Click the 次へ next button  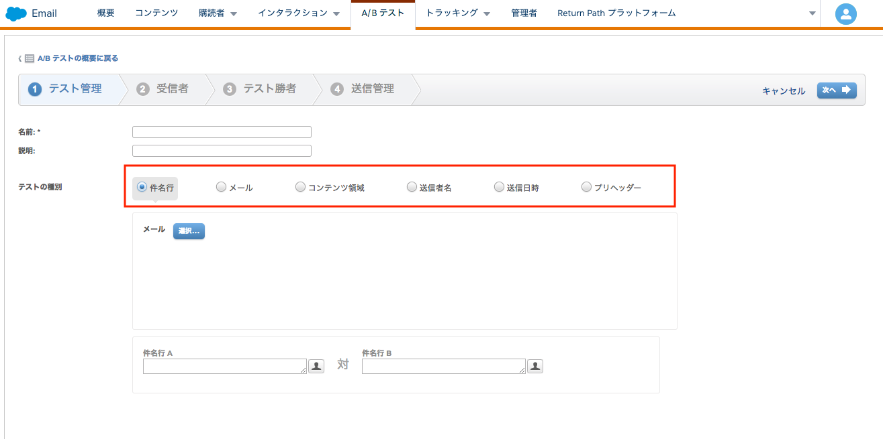point(837,90)
